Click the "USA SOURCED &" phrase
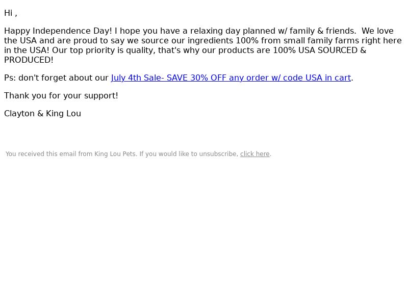The width and height of the screenshot is (408, 306). [333, 50]
